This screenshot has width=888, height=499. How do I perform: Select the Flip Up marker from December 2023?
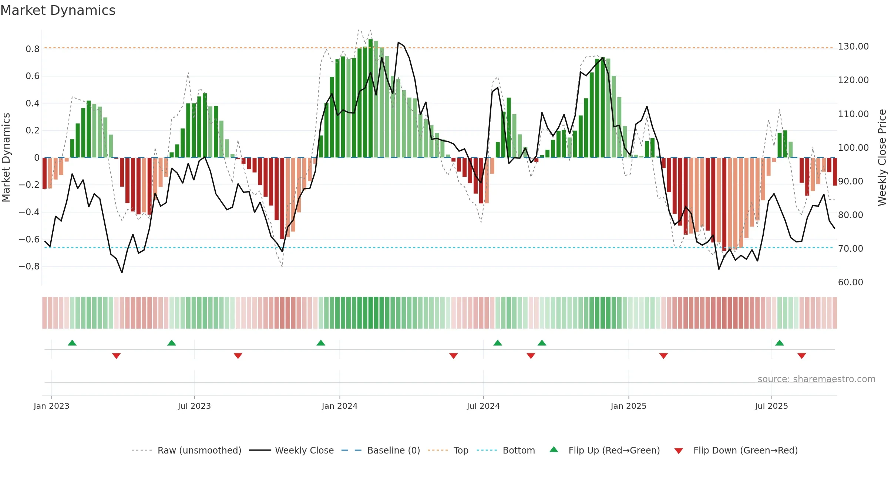coord(321,343)
